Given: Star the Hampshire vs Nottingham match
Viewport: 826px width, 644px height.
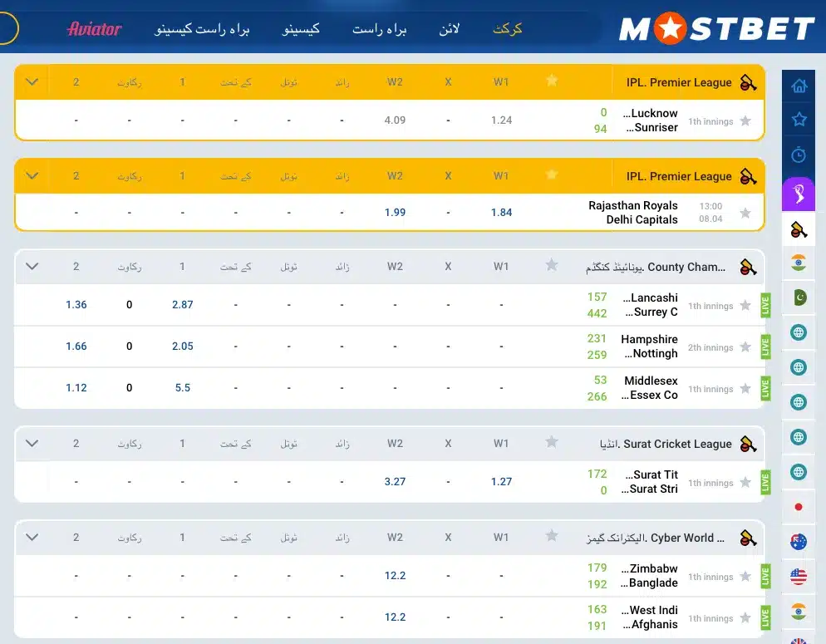Looking at the screenshot, I should [x=745, y=347].
